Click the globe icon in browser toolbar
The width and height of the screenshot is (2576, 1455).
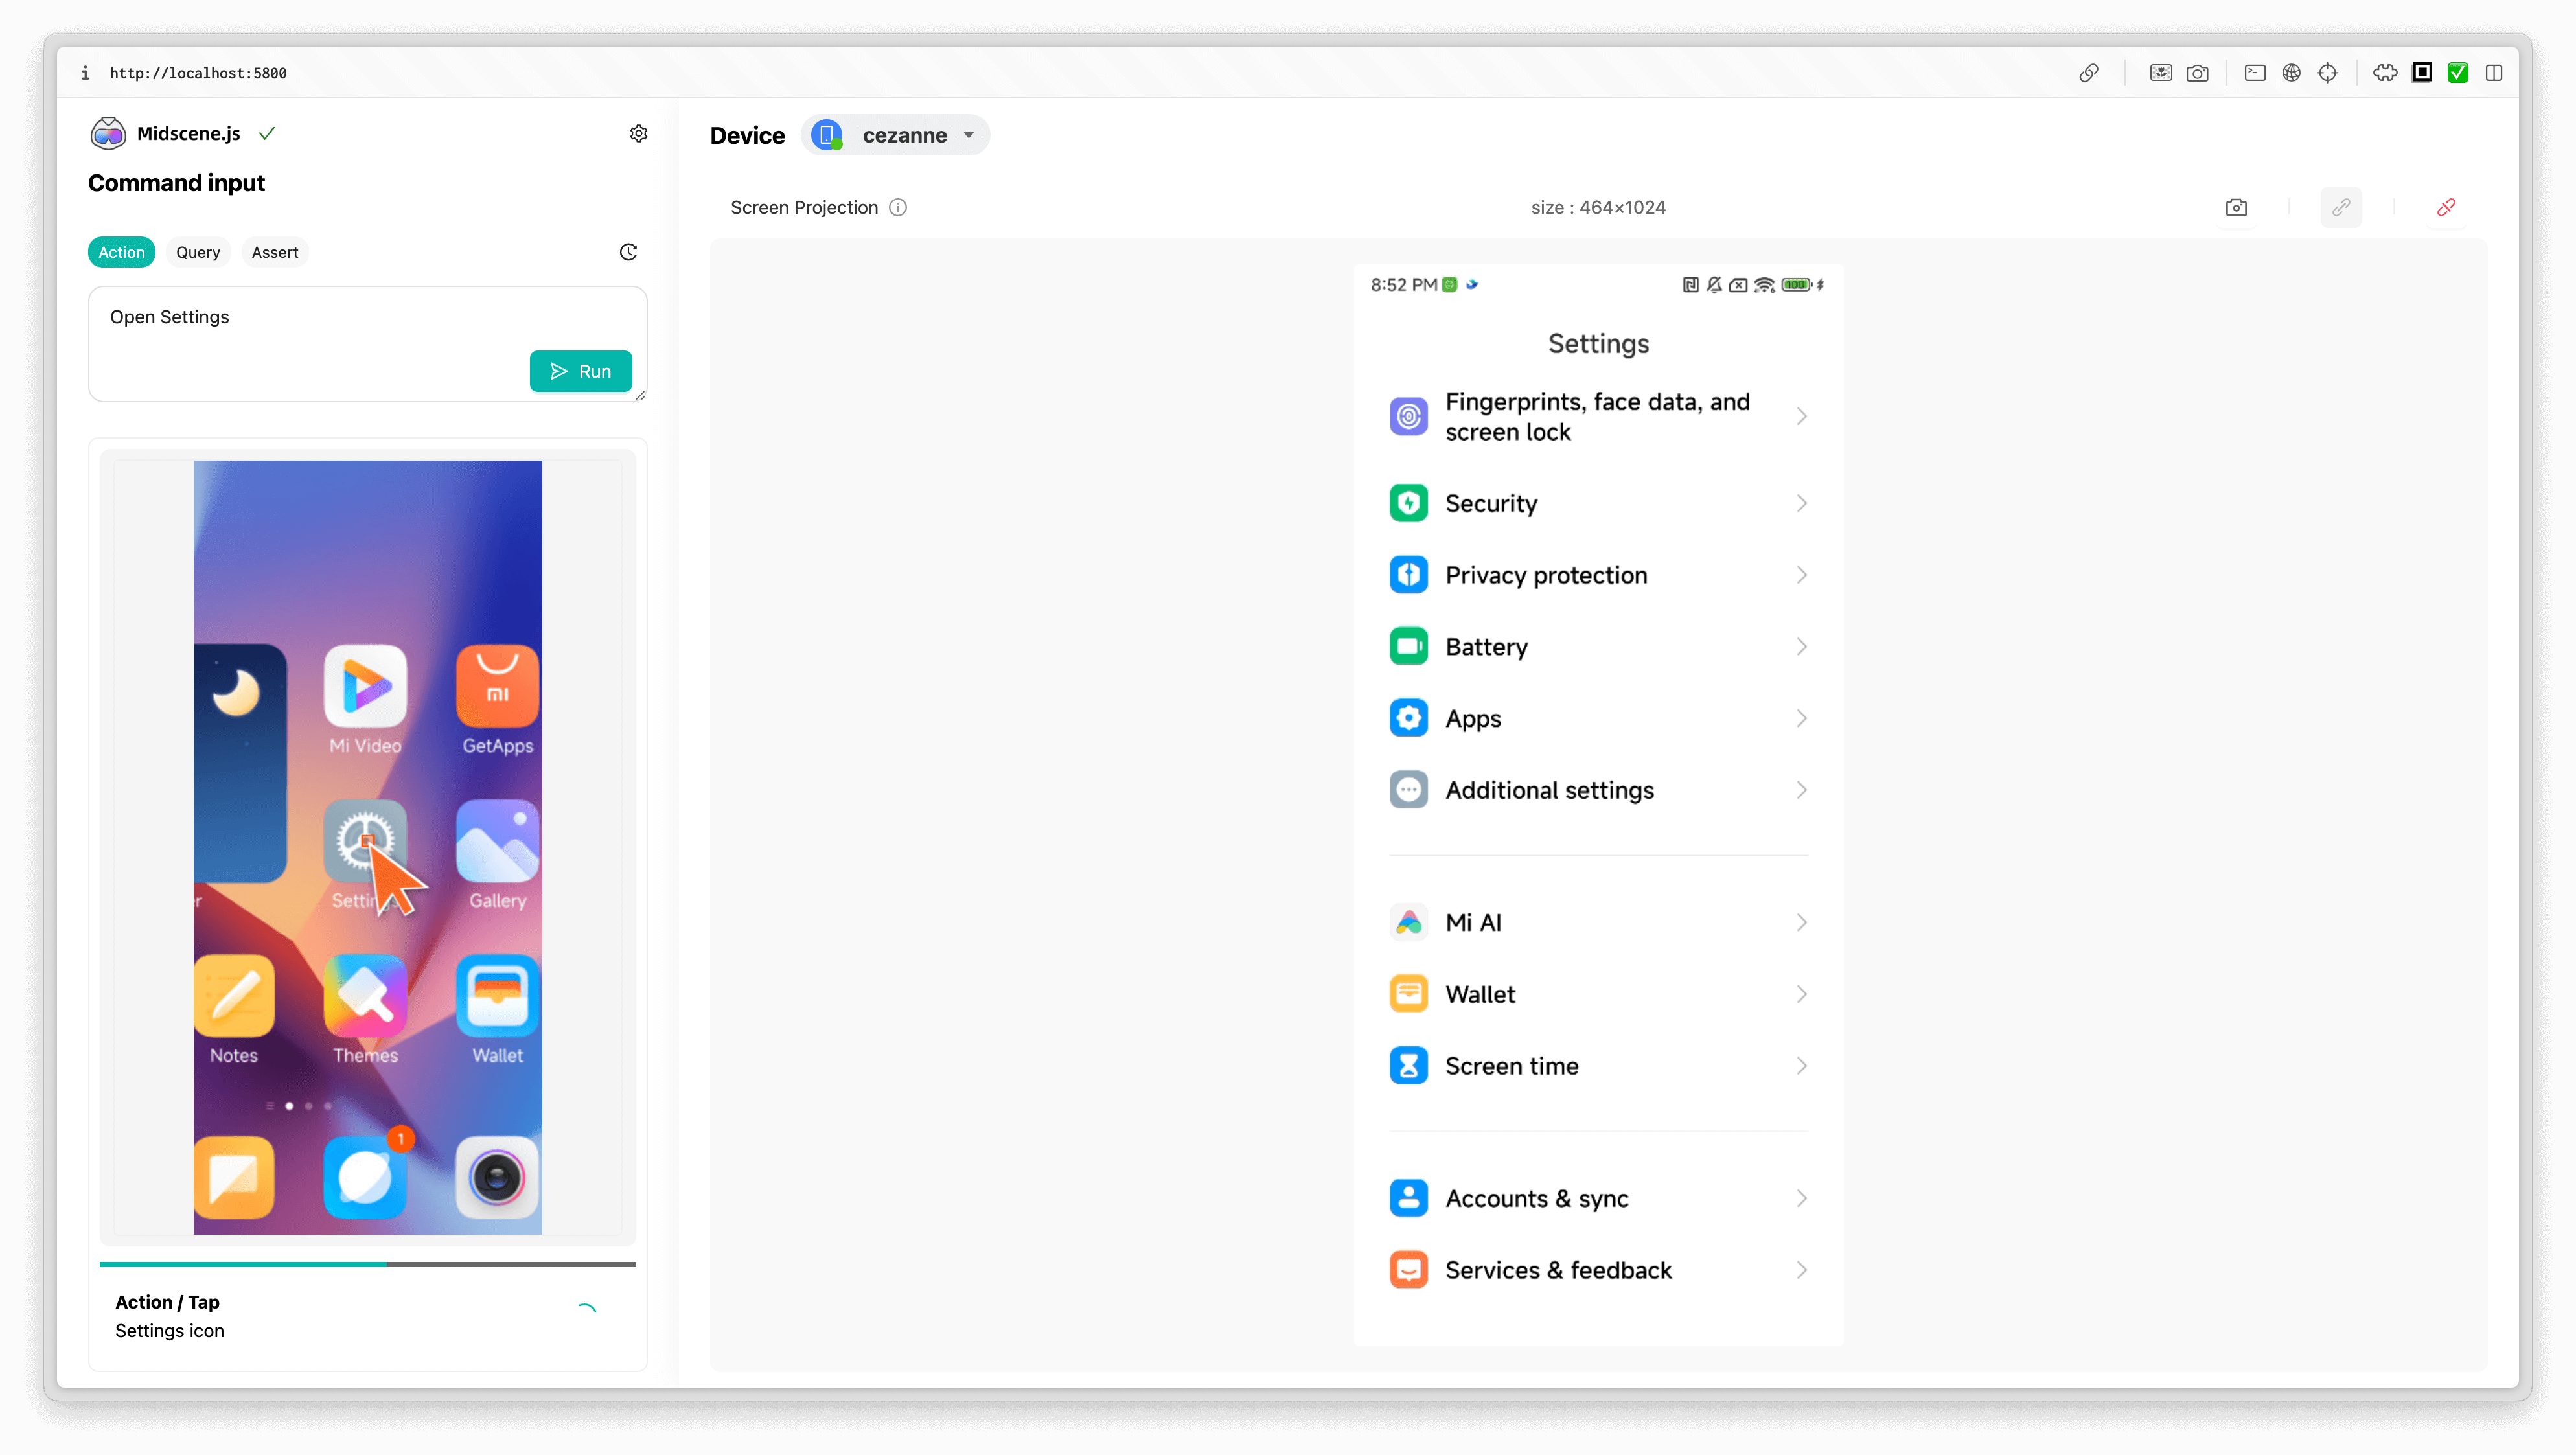click(2291, 73)
